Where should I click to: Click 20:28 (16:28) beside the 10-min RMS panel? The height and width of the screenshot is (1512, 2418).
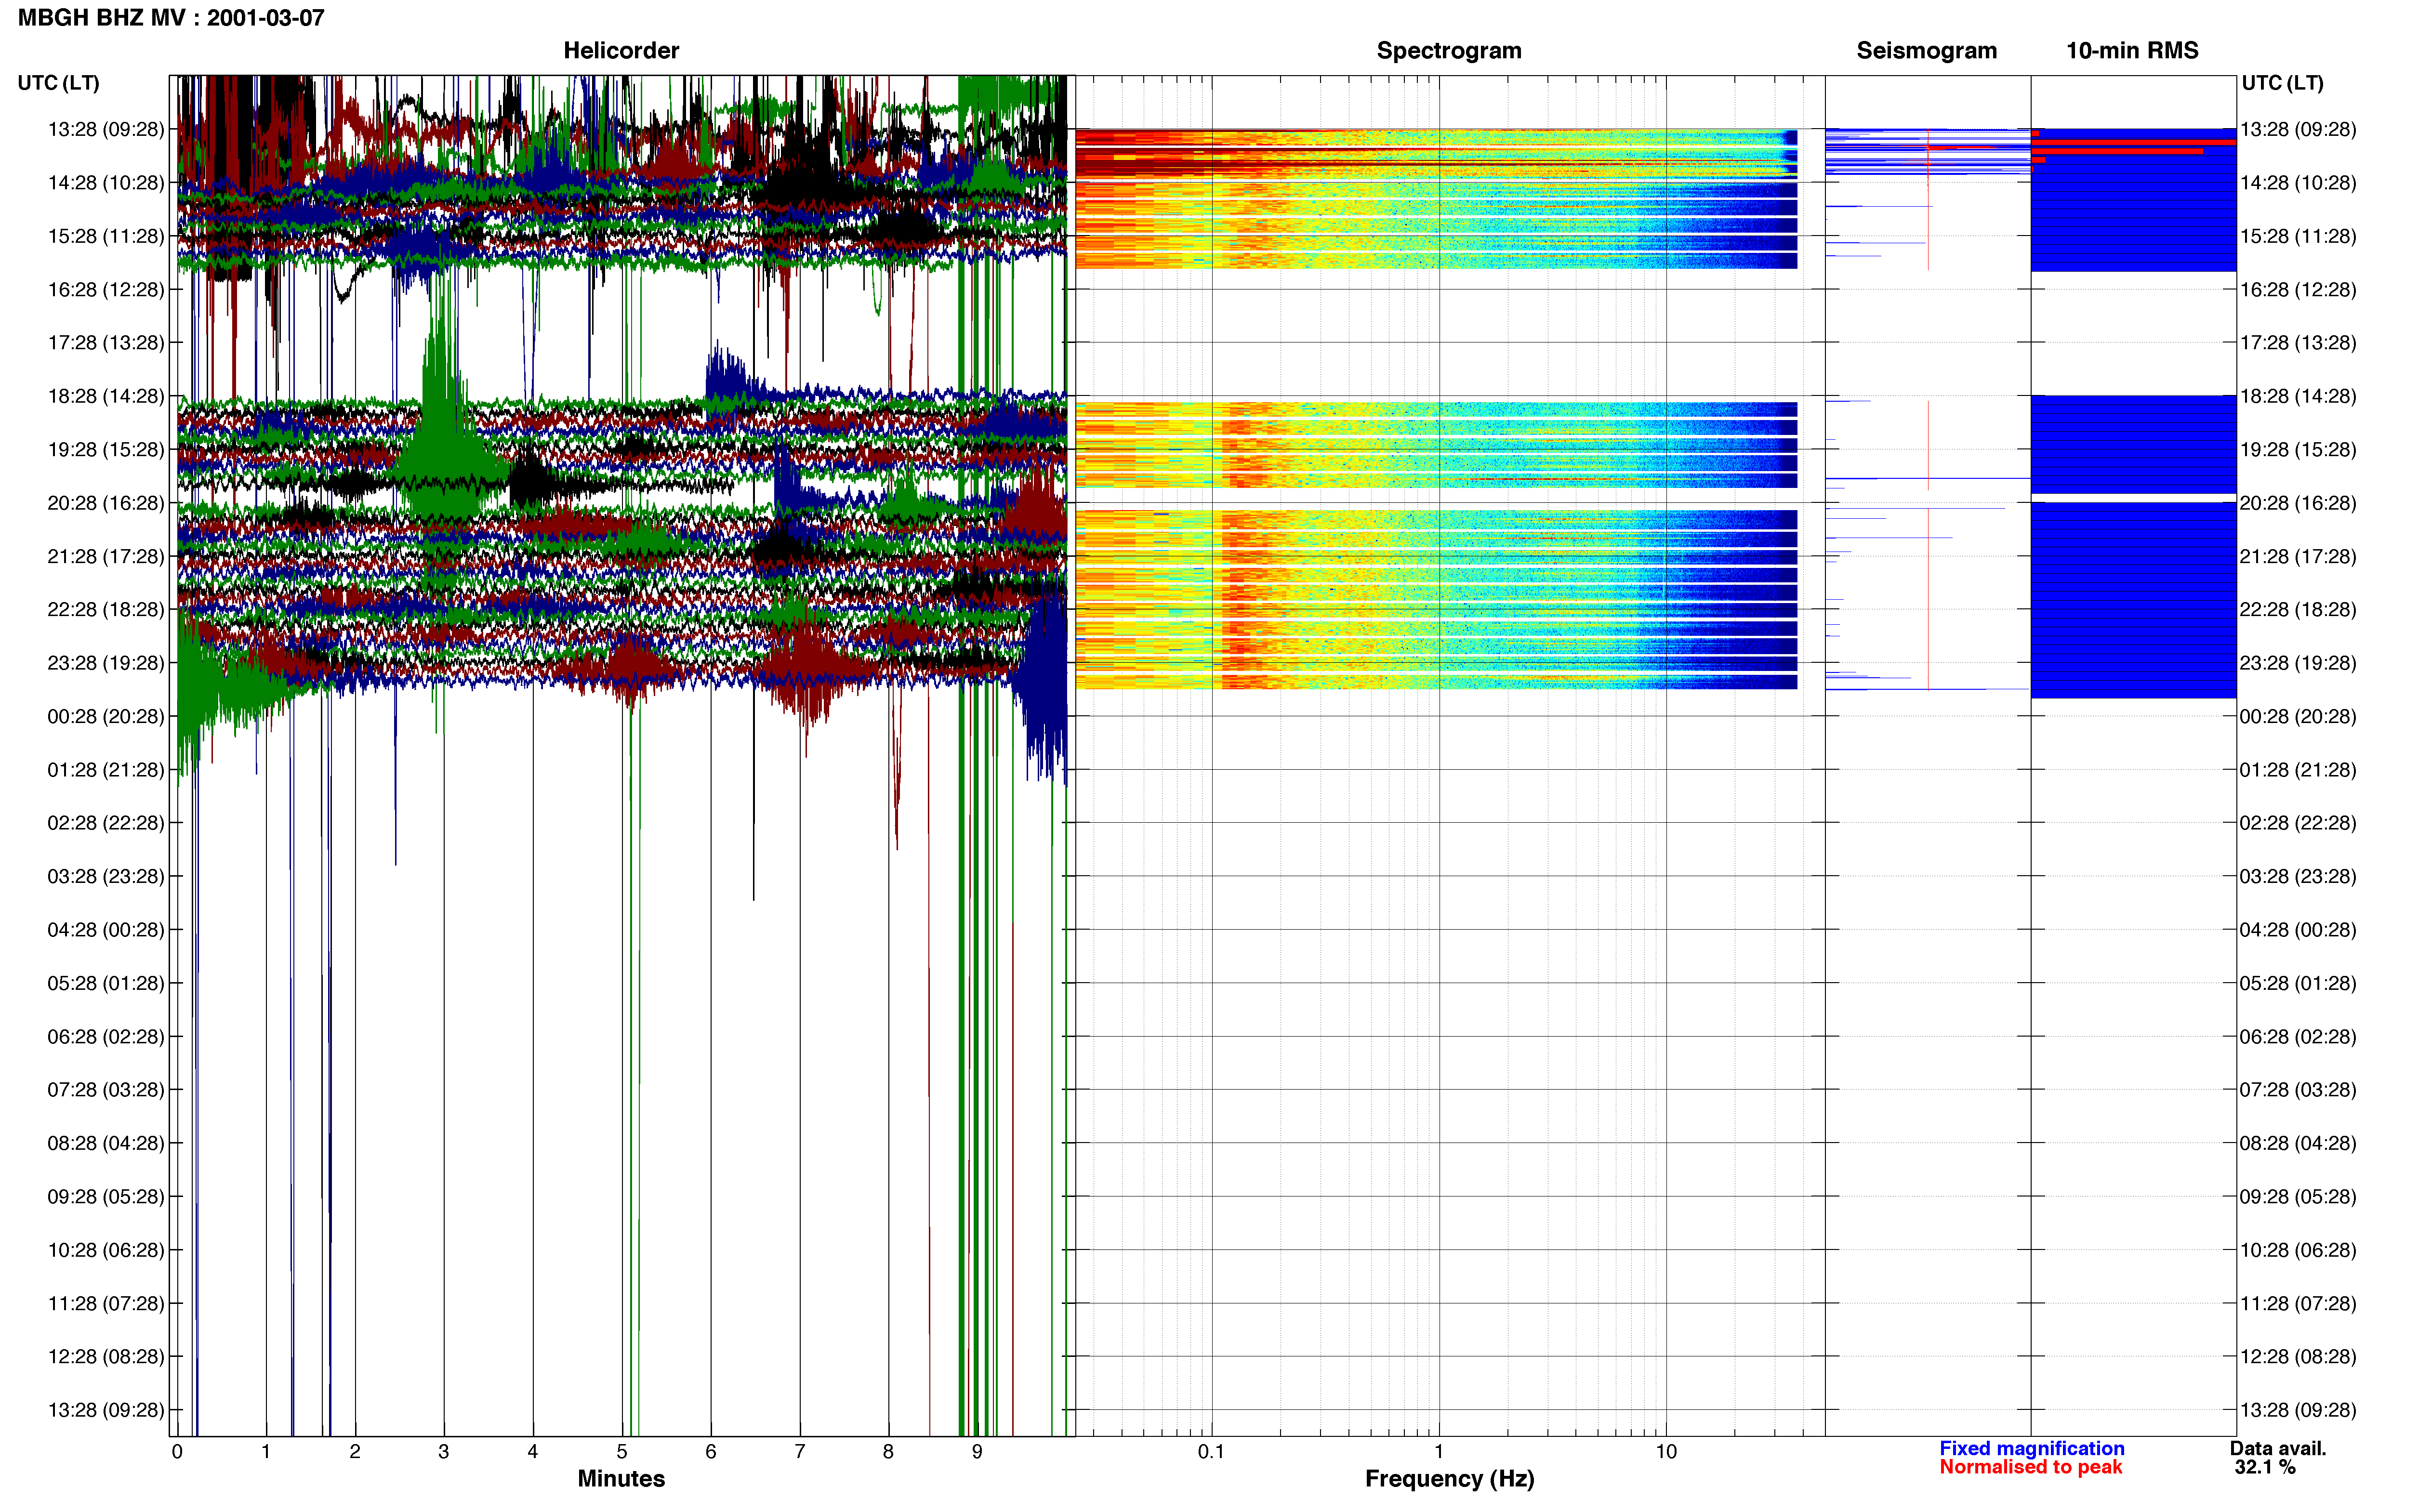(2298, 503)
